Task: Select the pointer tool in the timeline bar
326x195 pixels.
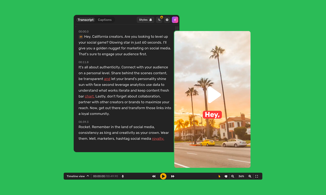Action: click(x=219, y=176)
